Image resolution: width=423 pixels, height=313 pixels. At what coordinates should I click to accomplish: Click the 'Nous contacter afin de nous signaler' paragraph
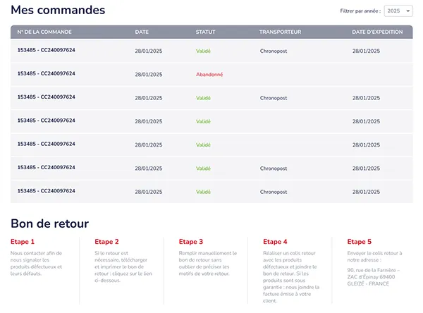(37, 264)
